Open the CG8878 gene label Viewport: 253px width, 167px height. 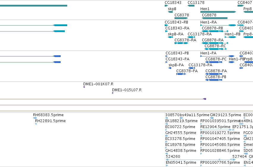[x=209, y=15]
